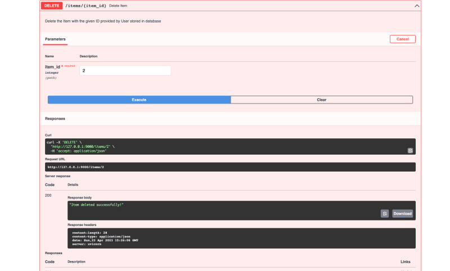Click the /items/{item_id} endpoint path
450x271 pixels.
click(x=86, y=6)
